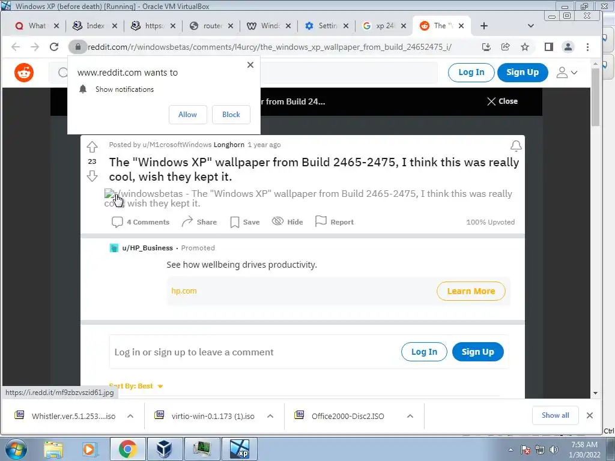Open u/HP_Business profile link
Viewport: 615px width, 461px height.
148,248
